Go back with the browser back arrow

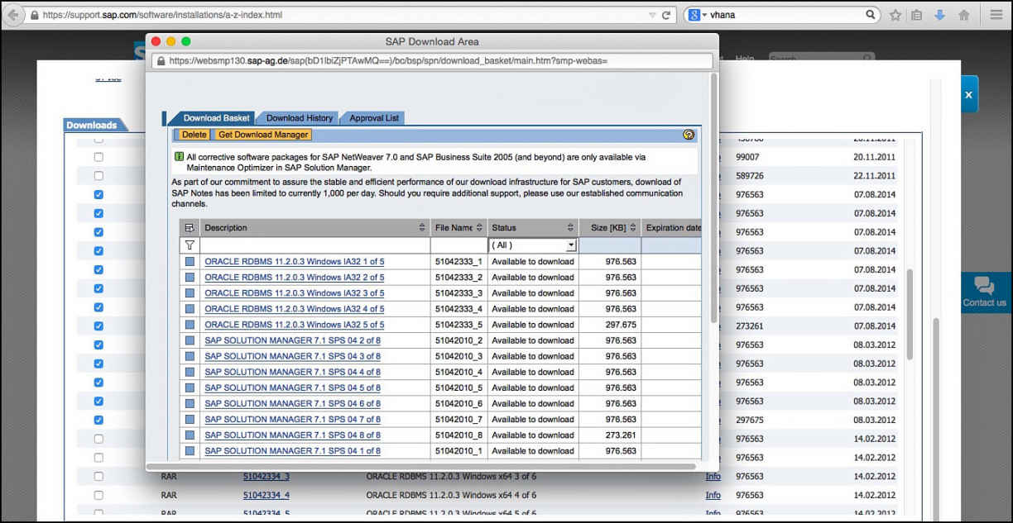point(13,15)
